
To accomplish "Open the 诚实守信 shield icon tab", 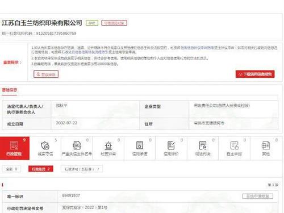I will click(x=45, y=148).
